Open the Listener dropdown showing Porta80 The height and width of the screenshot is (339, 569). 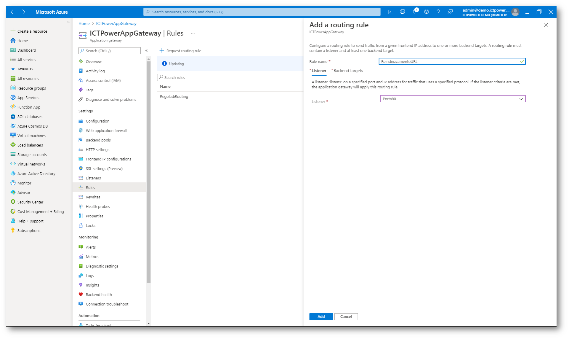(453, 99)
